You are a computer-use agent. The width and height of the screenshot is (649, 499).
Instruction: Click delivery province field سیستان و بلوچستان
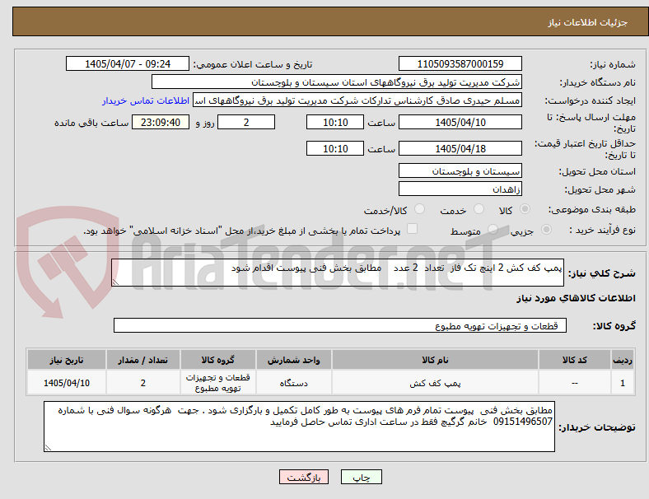point(460,170)
